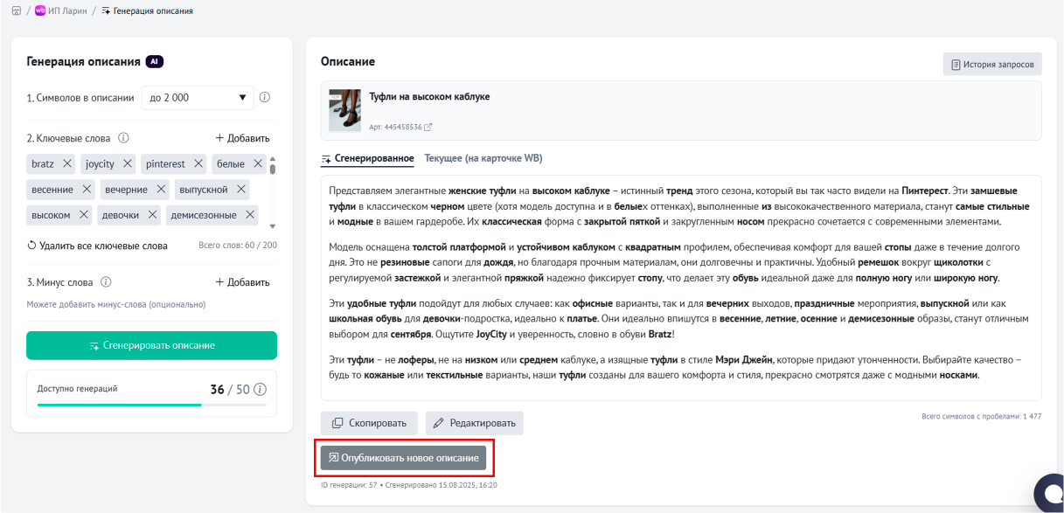Show info next to 36 / 50 counter
The image size is (1064, 513).
[x=260, y=389]
